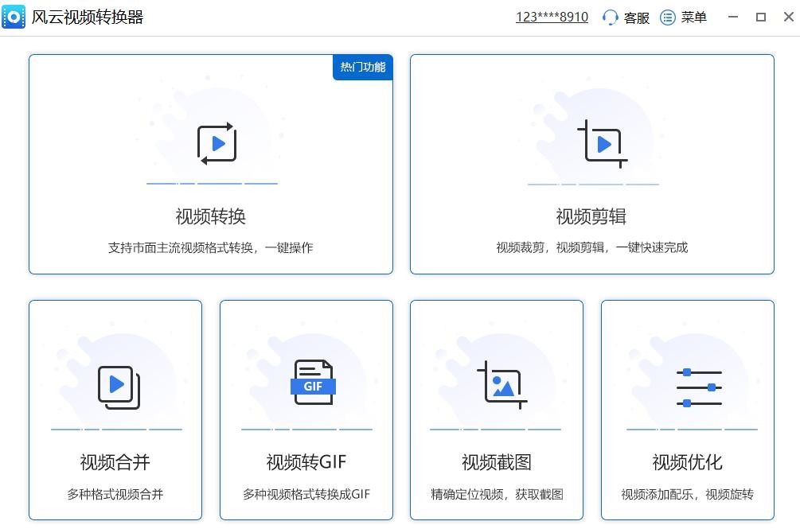Click the 风云视频转换器 app logo

click(x=14, y=17)
